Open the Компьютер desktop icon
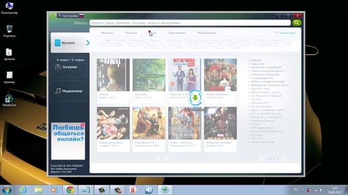The image size is (348, 195). tap(9, 8)
